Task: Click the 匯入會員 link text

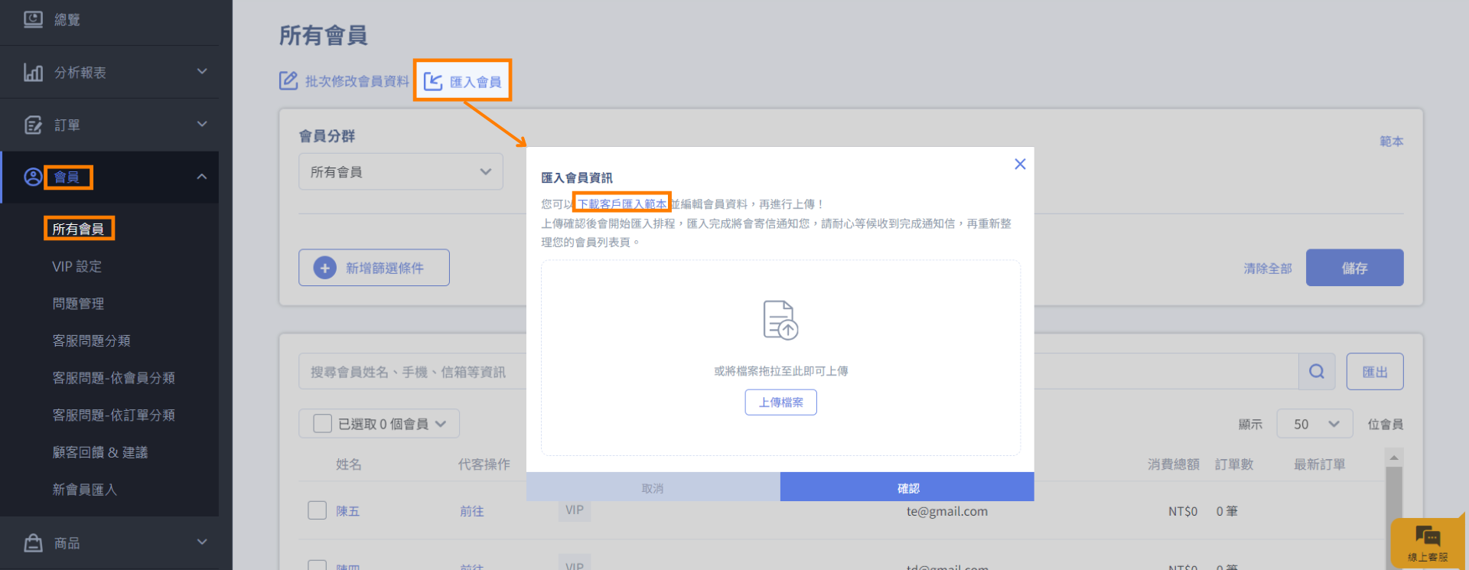Action: [x=475, y=82]
